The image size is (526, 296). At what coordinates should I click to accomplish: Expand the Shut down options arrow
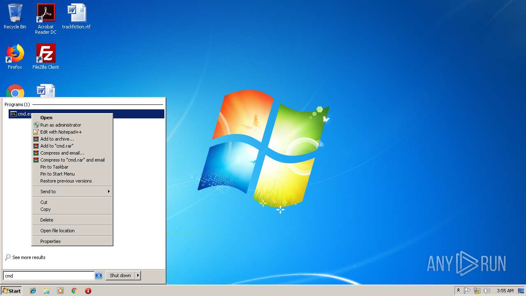point(138,275)
